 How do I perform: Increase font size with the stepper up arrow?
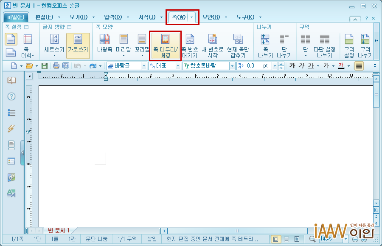[x=281, y=64]
